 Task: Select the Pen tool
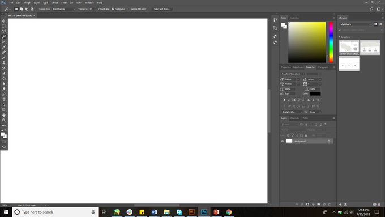coord(4,94)
